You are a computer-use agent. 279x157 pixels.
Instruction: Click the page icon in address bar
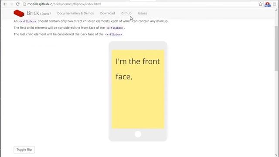[x=25, y=4]
